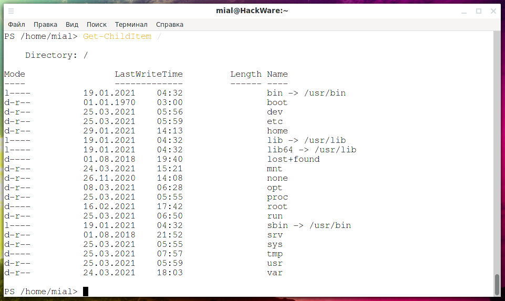Click the time 18:03 in var row
Image resolution: width=505 pixels, height=301 pixels.
[170, 273]
